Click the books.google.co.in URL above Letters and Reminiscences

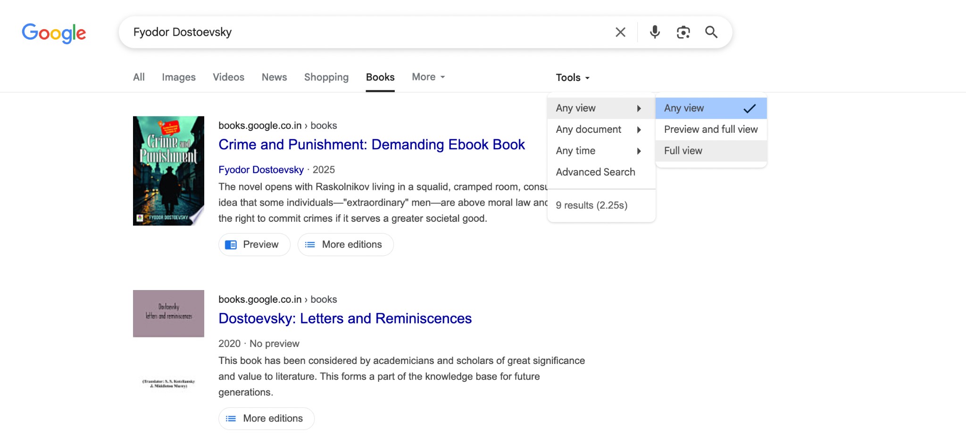277,299
